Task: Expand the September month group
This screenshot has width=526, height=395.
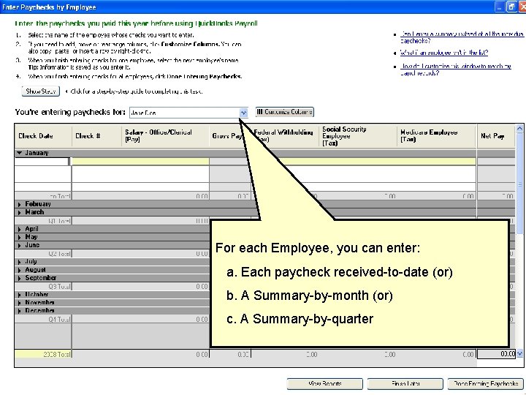Action: pos(20,278)
